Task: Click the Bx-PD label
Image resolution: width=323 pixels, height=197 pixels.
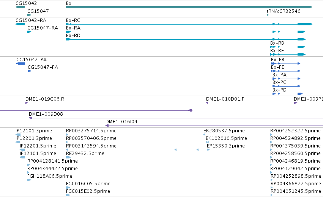Action: pos(279,90)
